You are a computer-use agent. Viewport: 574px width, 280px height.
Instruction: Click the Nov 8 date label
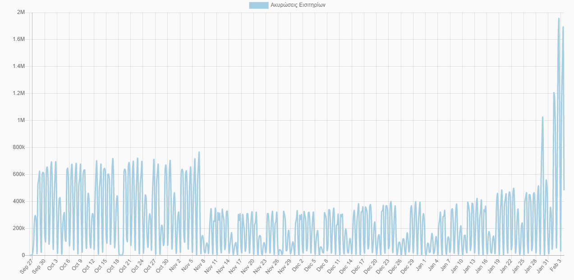tap(199, 266)
